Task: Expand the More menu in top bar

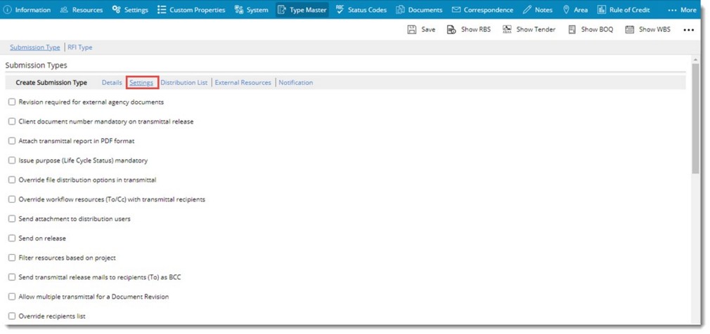Action: point(682,10)
